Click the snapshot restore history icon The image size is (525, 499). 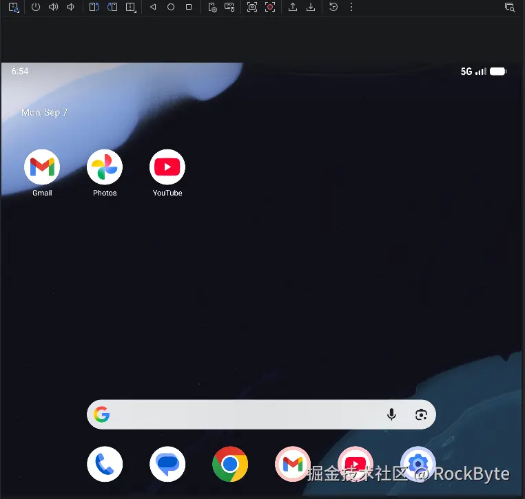click(333, 7)
